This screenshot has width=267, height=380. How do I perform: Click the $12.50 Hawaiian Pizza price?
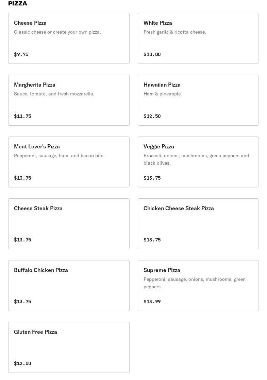pyautogui.click(x=152, y=116)
